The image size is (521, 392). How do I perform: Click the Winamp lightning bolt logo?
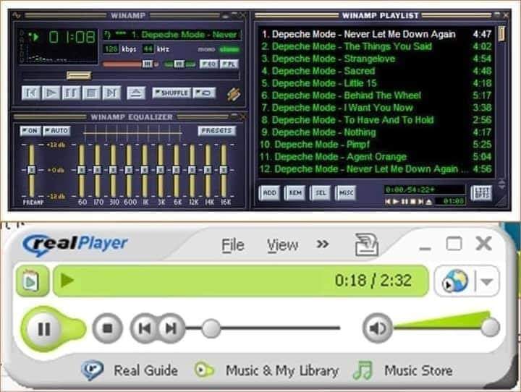click(x=234, y=94)
